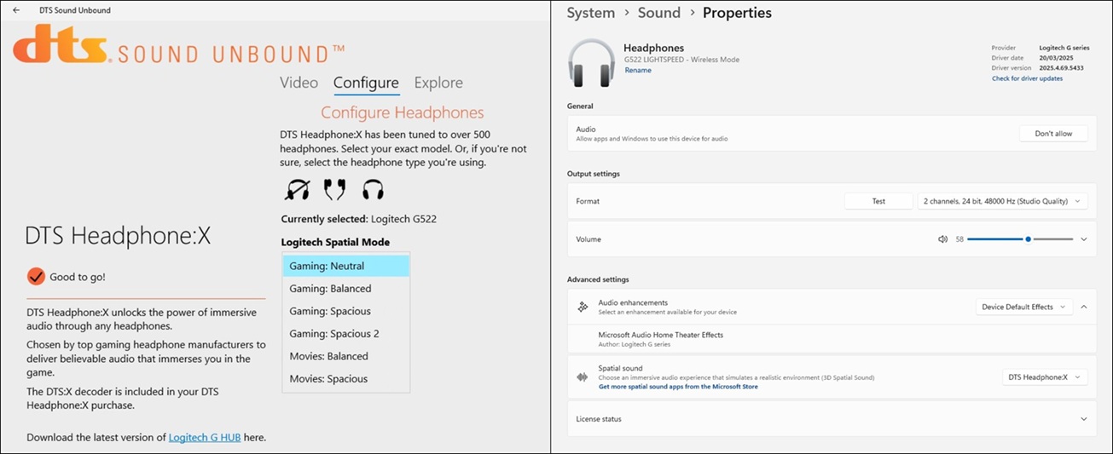Click the crossed-out headphones icon
This screenshot has height=454, width=1113.
[297, 189]
